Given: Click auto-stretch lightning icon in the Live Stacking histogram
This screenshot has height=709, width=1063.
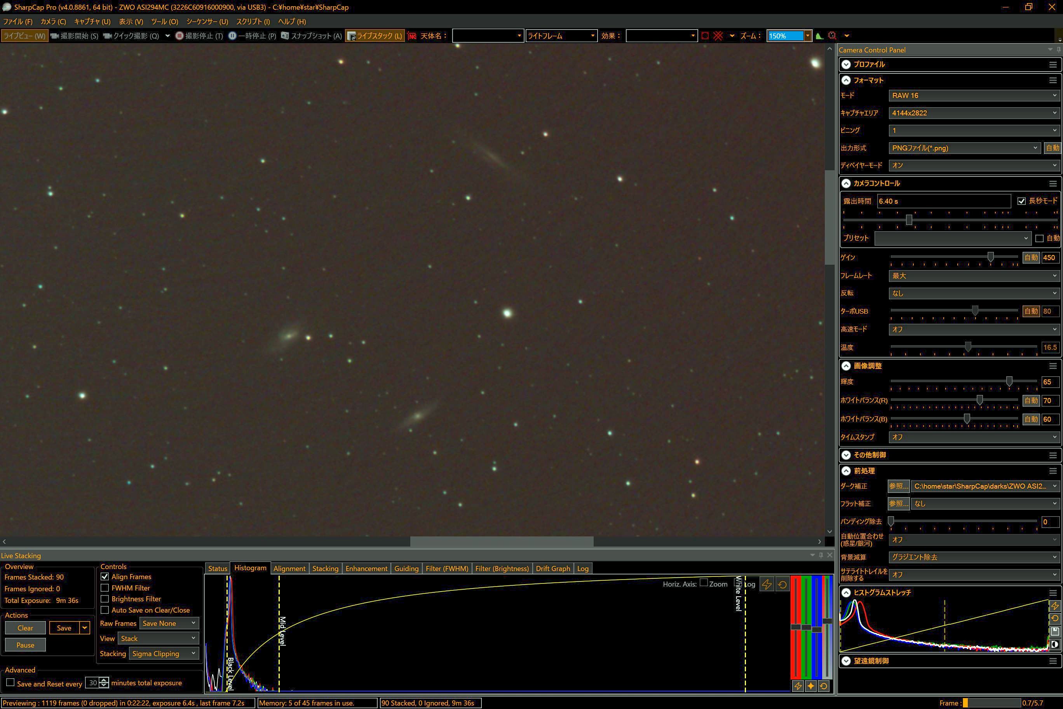Looking at the screenshot, I should pyautogui.click(x=767, y=584).
